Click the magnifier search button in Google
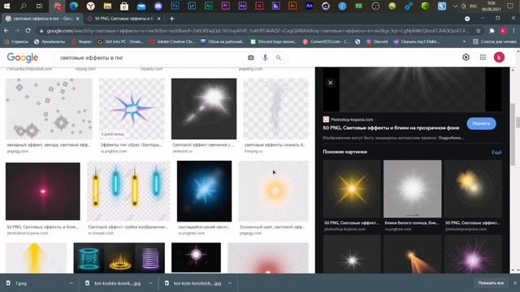The height and width of the screenshot is (292, 520). (x=278, y=58)
